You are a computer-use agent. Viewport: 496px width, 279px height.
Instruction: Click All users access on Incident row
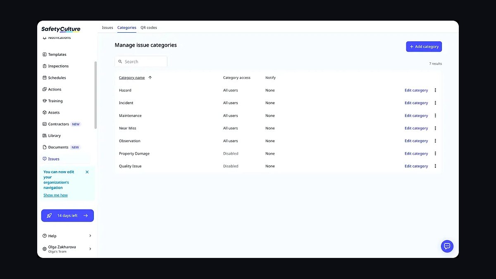[x=231, y=103]
